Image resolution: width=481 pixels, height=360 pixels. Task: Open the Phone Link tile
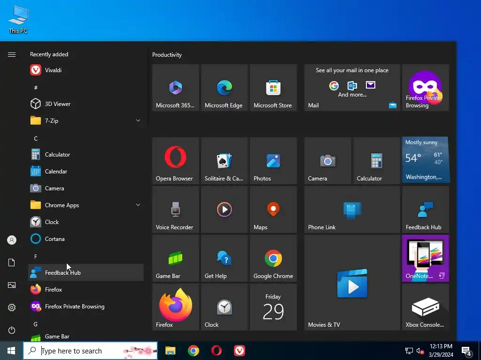tap(352, 210)
